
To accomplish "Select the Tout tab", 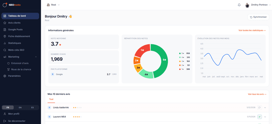I will 51,99.
